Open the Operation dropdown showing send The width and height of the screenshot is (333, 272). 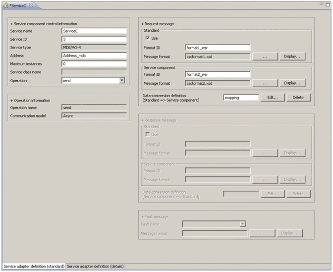coord(122,80)
